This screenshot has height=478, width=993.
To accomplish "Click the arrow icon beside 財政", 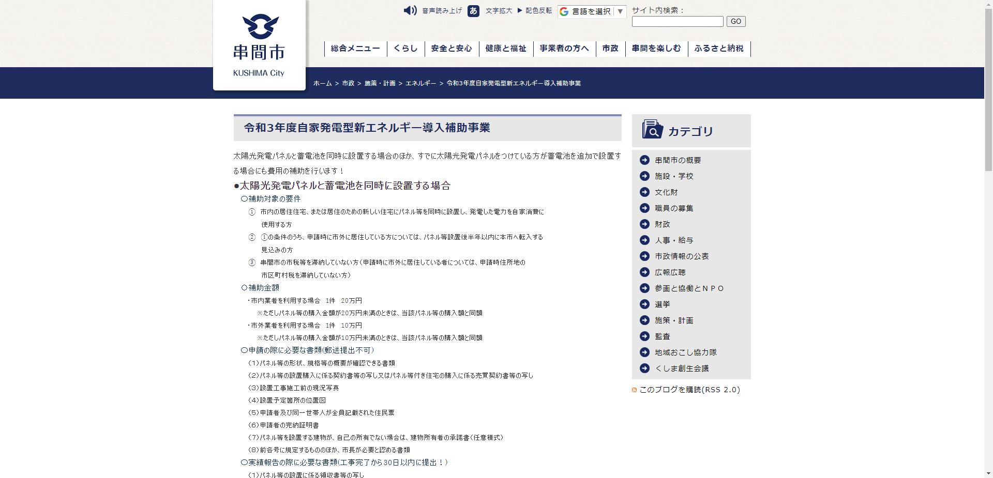I will click(644, 224).
